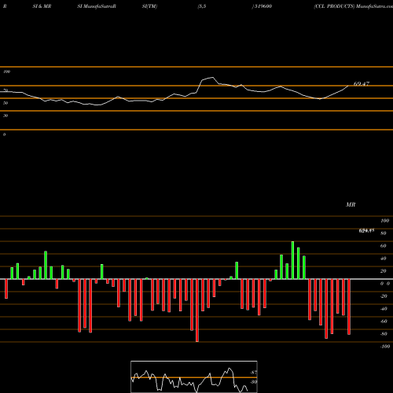
Task: Click the MR axis label 80
Action: [384, 233]
